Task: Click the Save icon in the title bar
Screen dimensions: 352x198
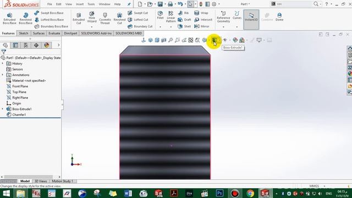Action: pos(160,4)
